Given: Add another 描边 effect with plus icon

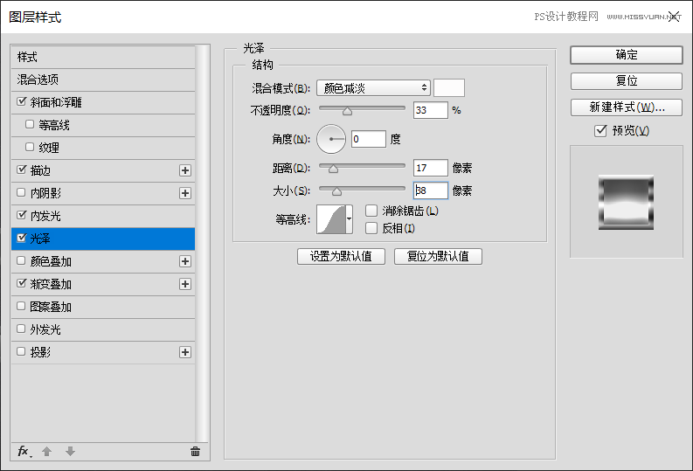Looking at the screenshot, I should (x=184, y=170).
